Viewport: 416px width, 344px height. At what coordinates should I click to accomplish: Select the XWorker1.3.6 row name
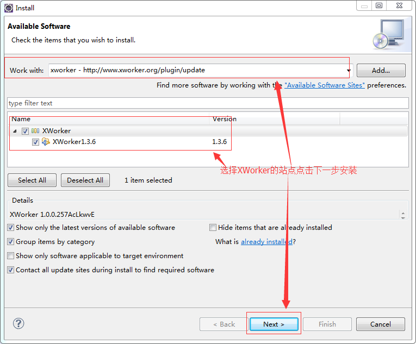tap(74, 142)
